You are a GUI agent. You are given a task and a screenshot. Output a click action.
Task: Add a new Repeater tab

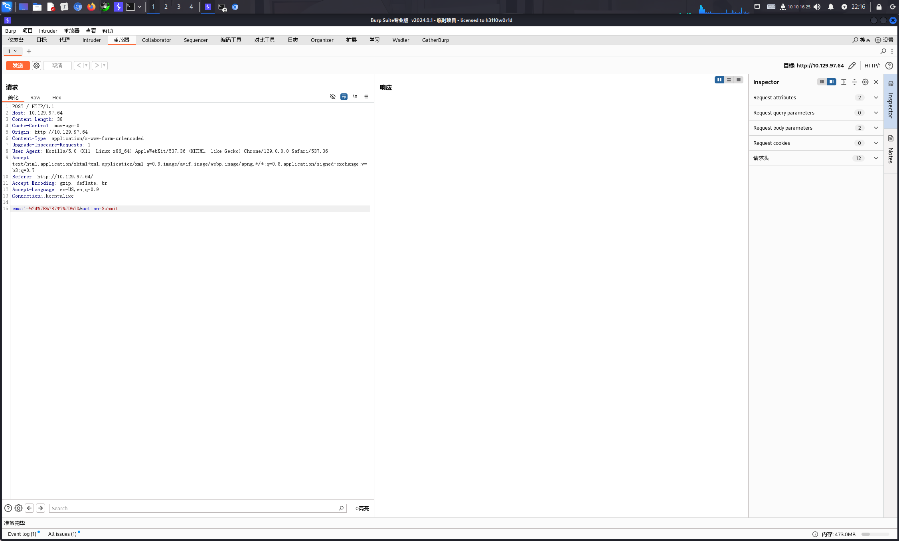pos(29,51)
